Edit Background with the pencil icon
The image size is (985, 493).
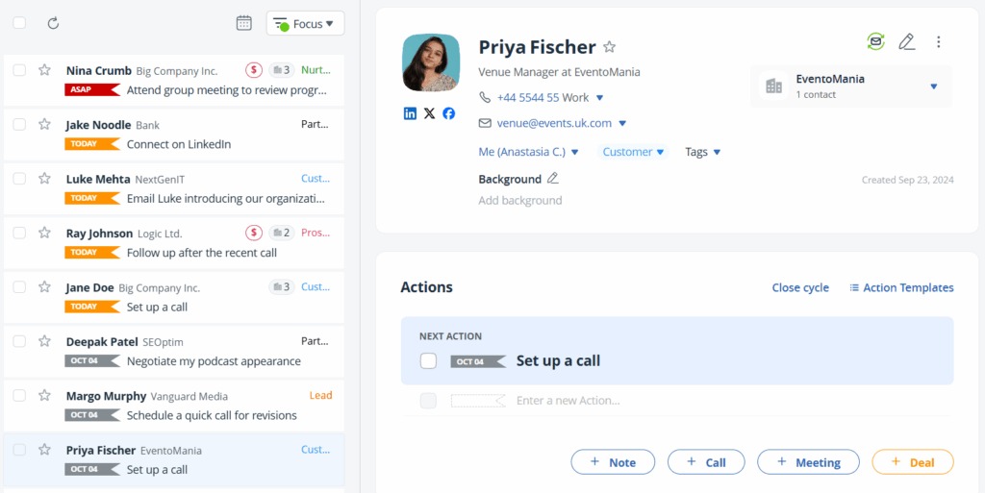pyautogui.click(x=552, y=179)
